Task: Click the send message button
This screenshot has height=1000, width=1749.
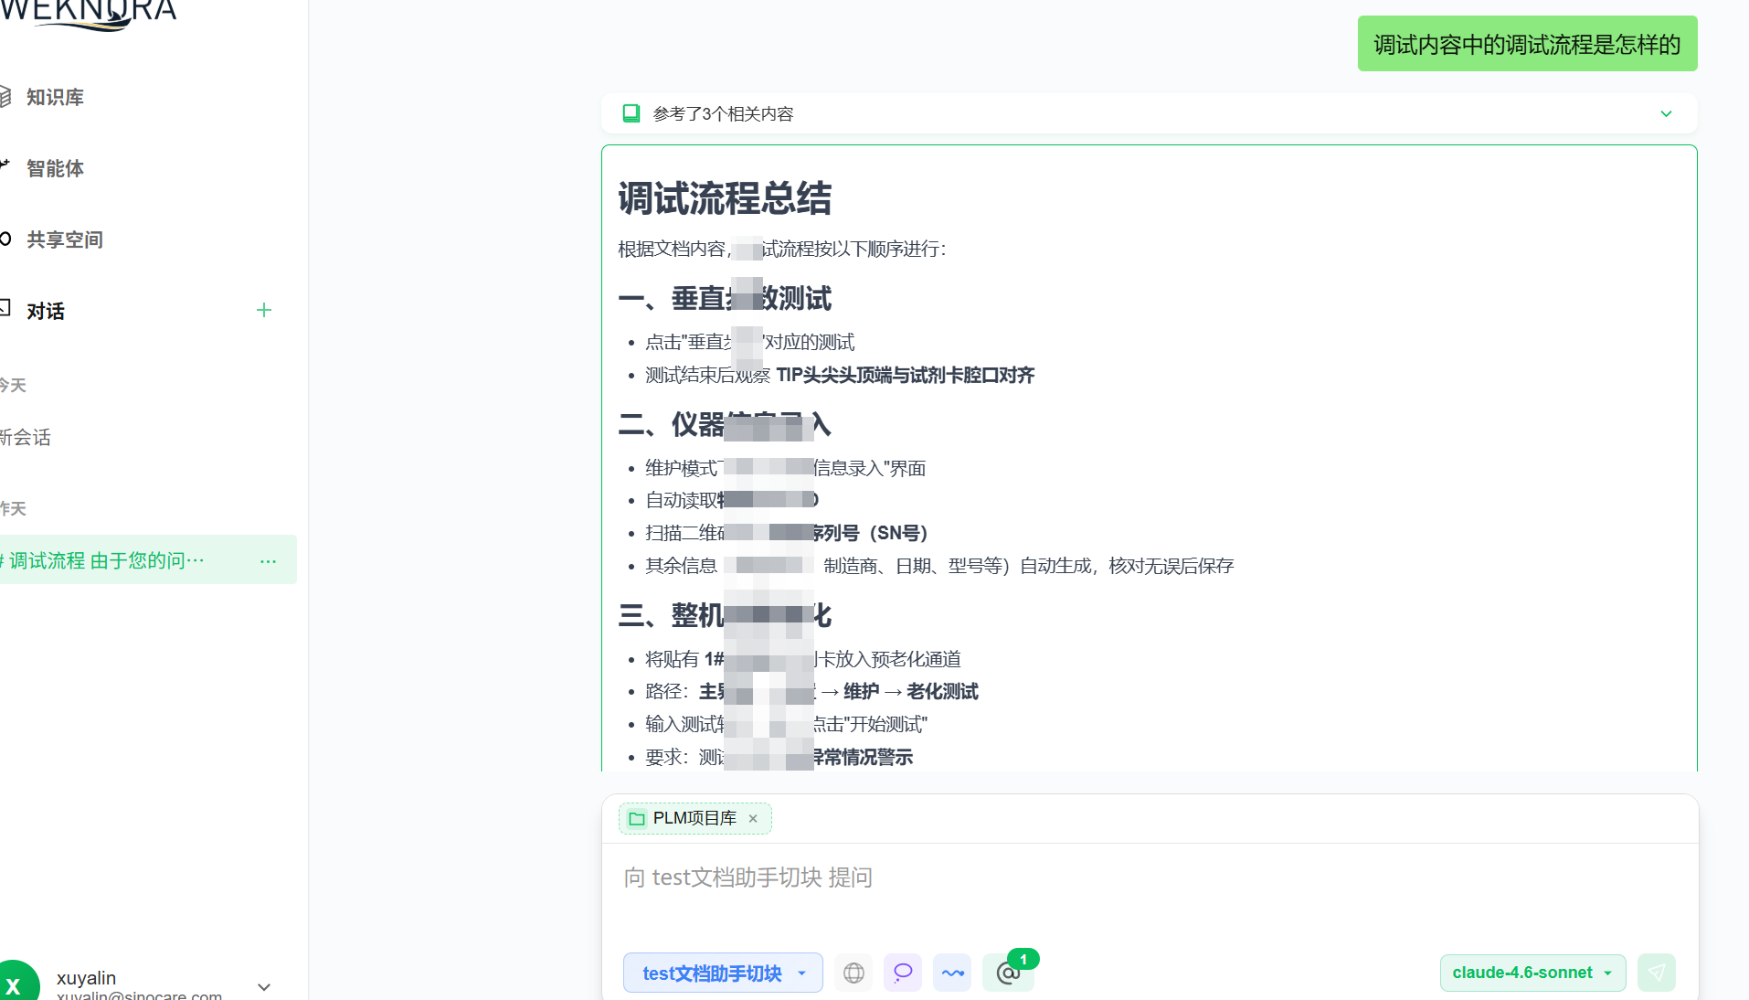Action: click(x=1657, y=973)
